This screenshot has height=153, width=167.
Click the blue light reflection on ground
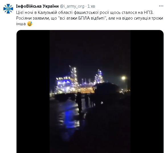70,118
